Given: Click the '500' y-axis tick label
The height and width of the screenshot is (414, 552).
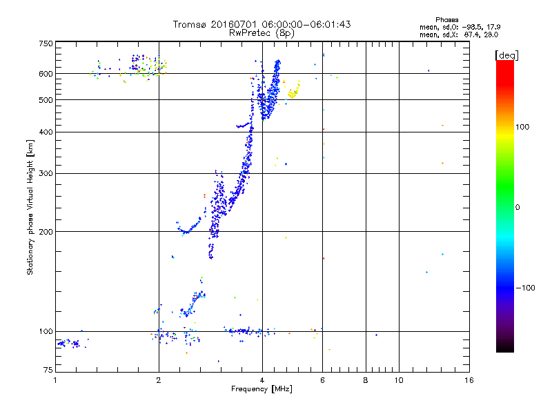Looking at the screenshot, I should coord(46,100).
